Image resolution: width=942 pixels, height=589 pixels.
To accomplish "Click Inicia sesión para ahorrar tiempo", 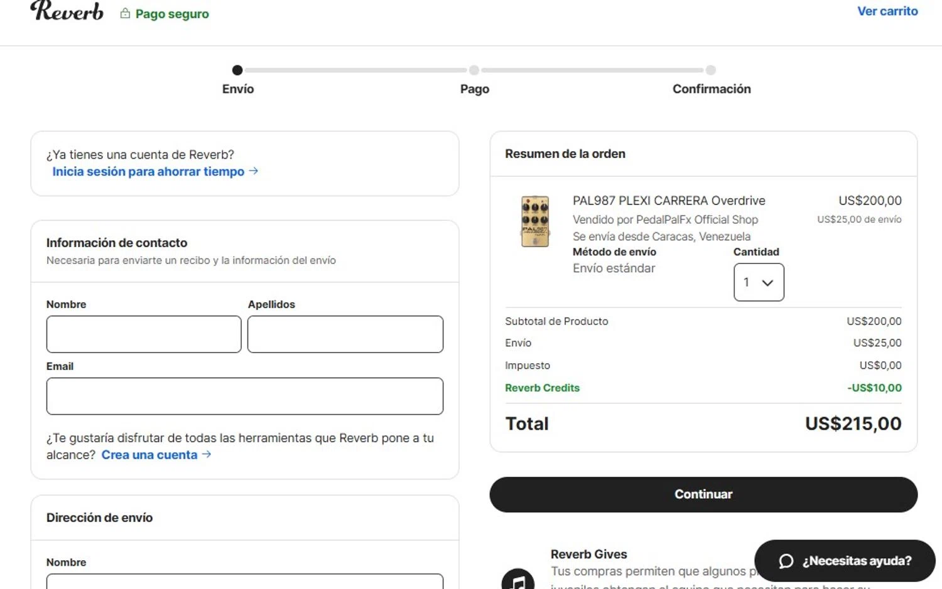I will pos(148,171).
